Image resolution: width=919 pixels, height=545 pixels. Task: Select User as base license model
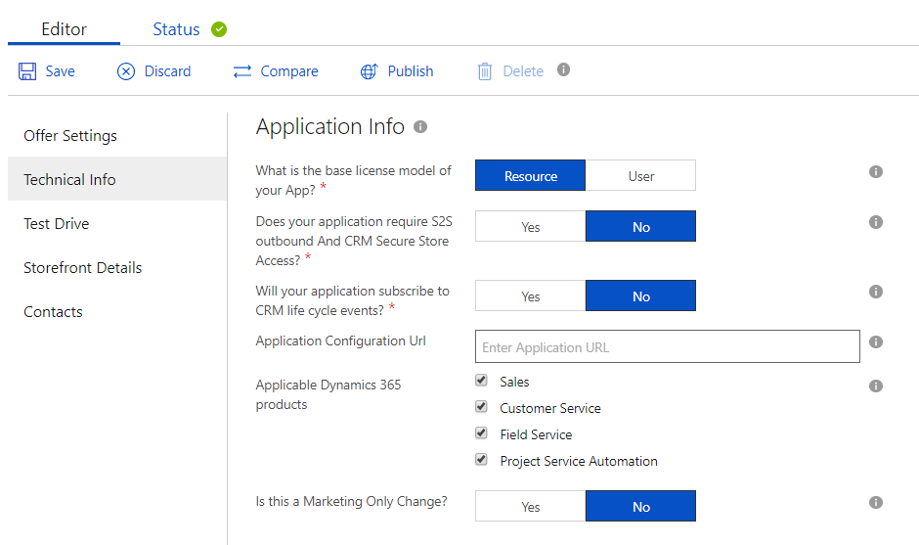(x=640, y=176)
